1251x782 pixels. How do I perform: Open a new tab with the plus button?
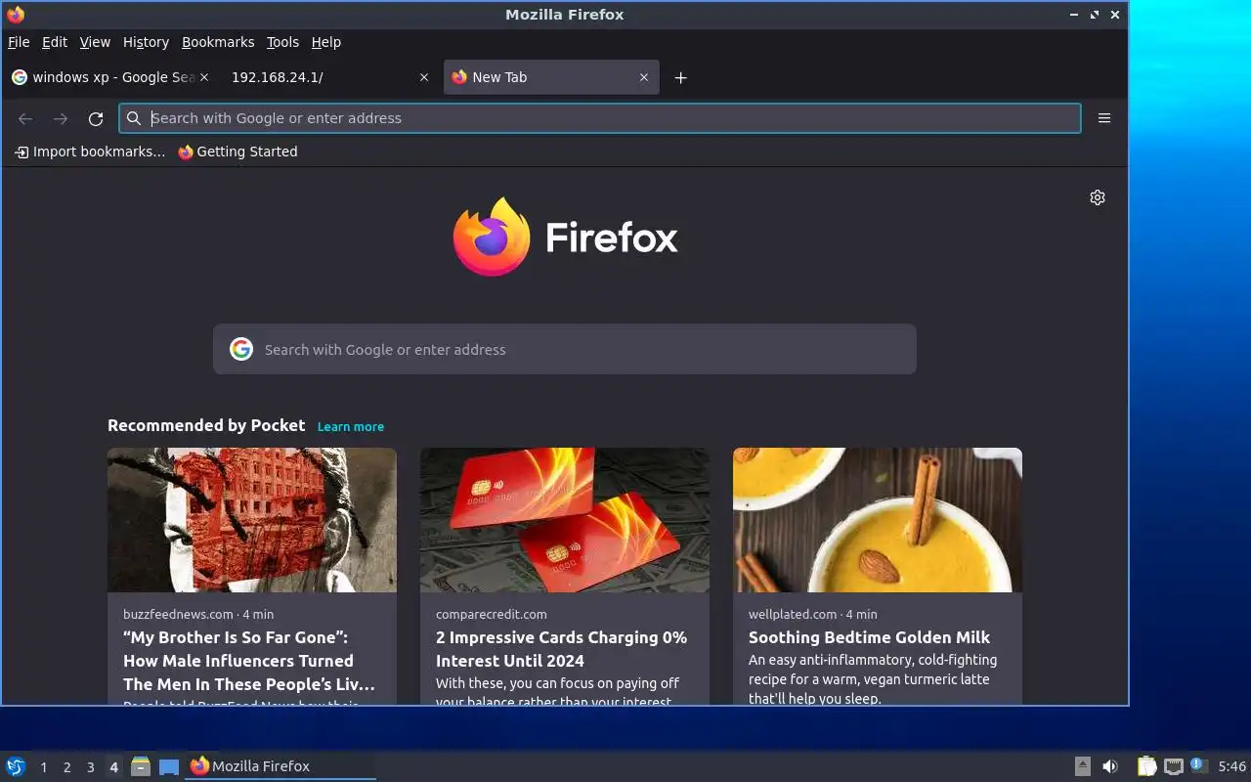[x=681, y=77]
